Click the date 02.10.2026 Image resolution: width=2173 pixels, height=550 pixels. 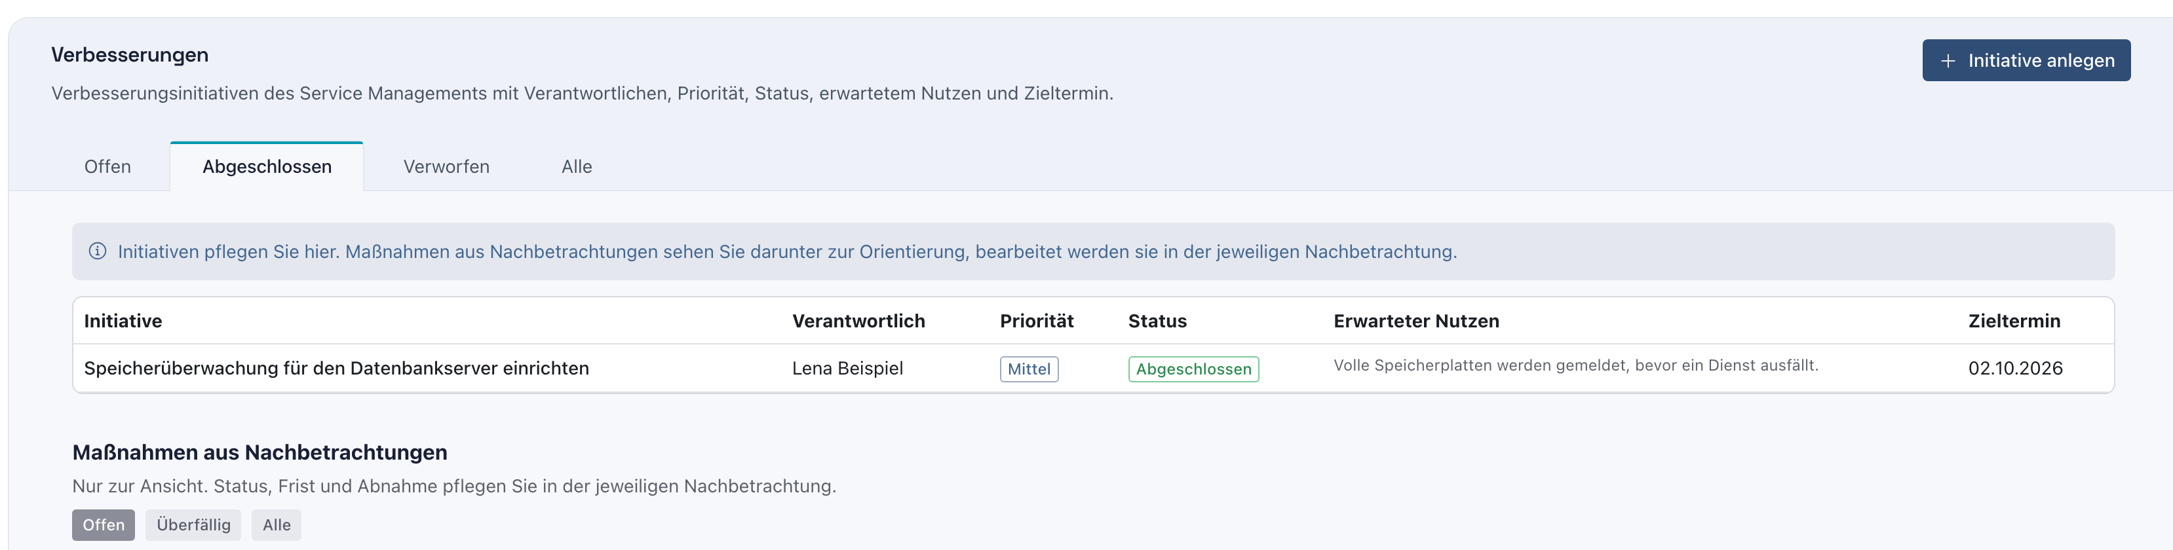2015,368
